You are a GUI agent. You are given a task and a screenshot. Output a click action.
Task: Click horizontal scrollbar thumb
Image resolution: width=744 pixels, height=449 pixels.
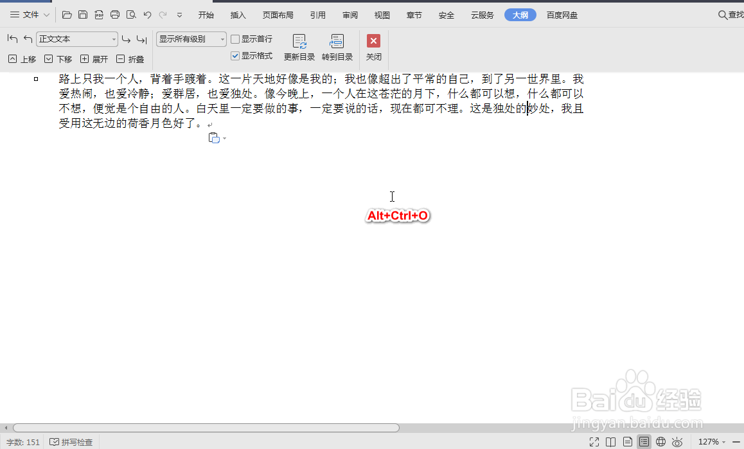206,428
